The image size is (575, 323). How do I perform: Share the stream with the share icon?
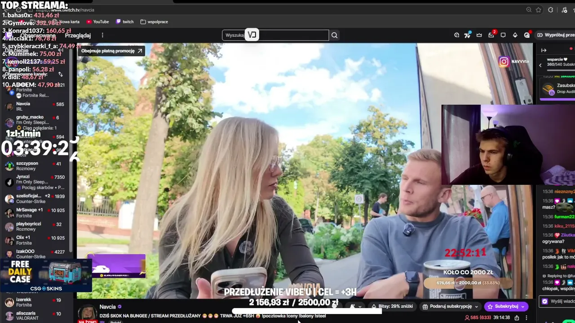pyautogui.click(x=517, y=318)
